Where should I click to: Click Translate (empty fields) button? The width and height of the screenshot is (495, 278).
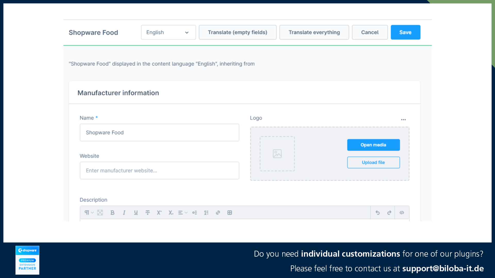pyautogui.click(x=237, y=32)
